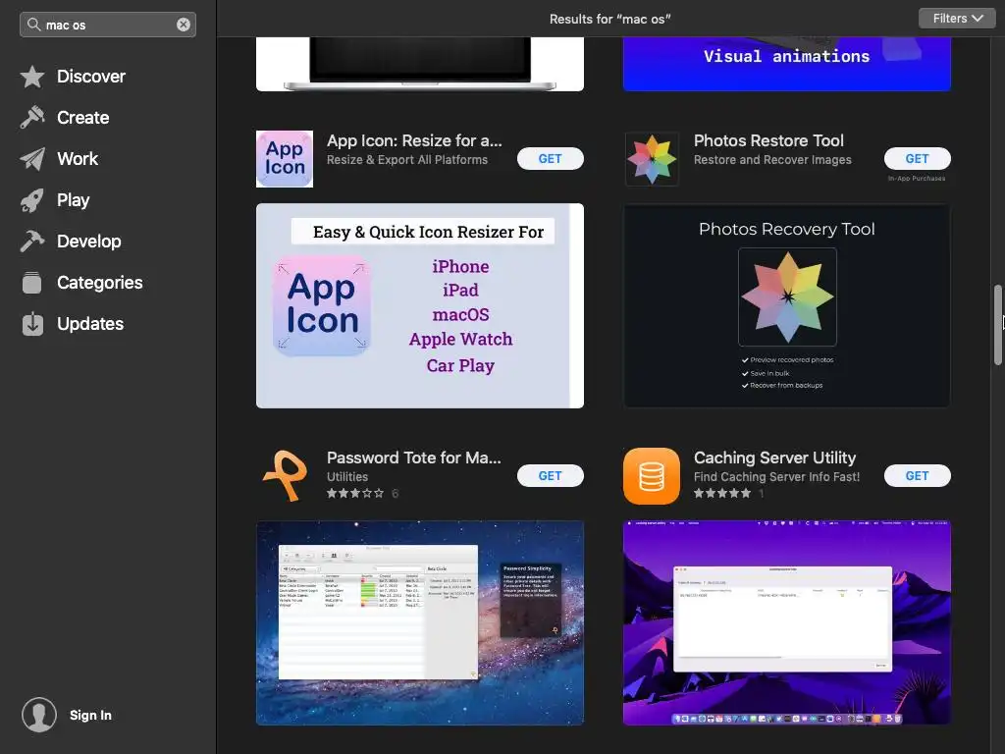Click the account avatar icon

pos(39,715)
